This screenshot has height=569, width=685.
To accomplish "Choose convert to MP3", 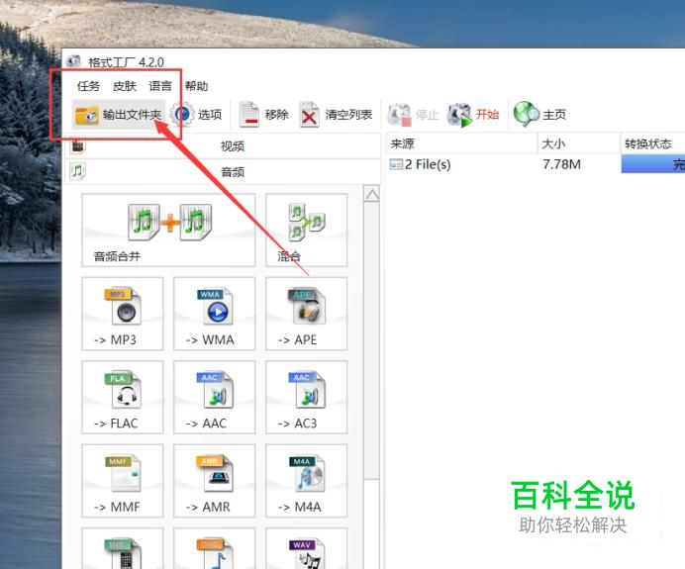I will [x=123, y=314].
